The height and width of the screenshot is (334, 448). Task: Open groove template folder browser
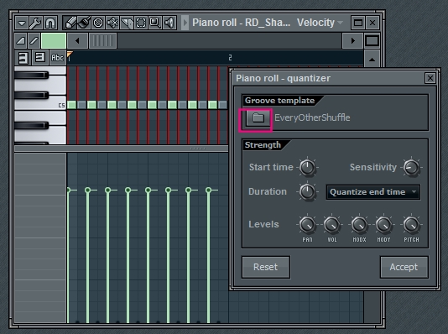258,117
